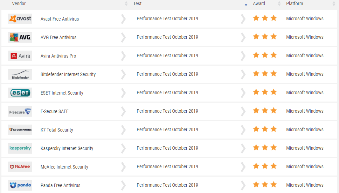339x193 pixels.
Task: Open chevron after K7 Total Security name
Action: [x=123, y=130]
